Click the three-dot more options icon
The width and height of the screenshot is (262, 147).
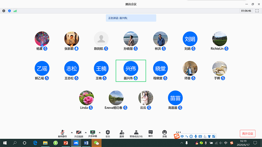click(178, 132)
